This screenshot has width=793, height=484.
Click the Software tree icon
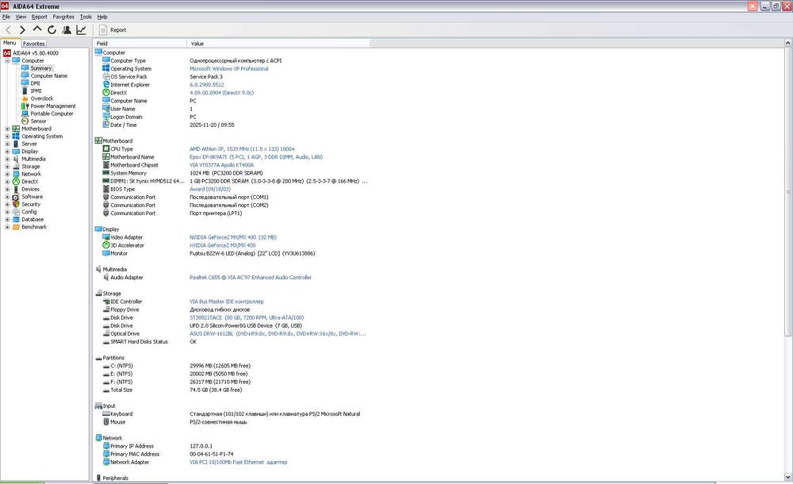tap(16, 197)
